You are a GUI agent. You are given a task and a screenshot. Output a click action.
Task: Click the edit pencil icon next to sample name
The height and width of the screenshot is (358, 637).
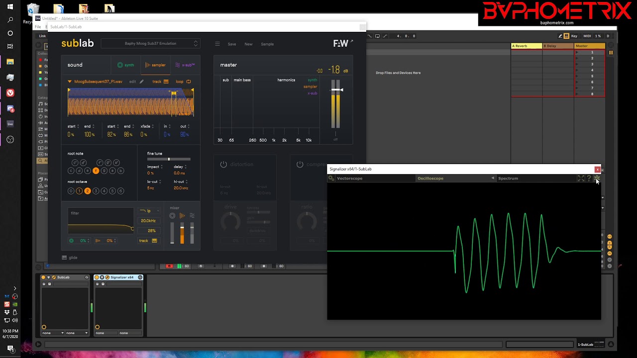[x=141, y=82]
